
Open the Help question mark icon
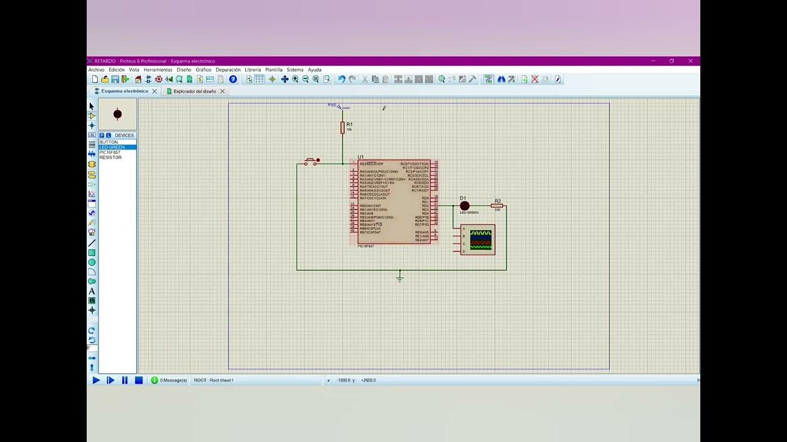click(x=233, y=79)
